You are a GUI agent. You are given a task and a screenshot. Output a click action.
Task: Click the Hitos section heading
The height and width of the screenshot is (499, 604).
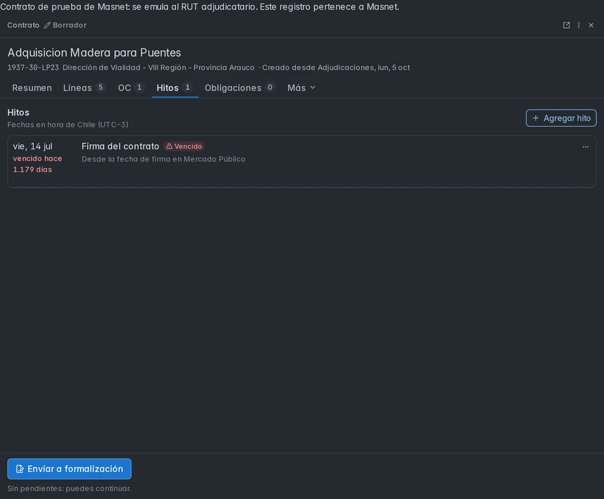coord(18,112)
